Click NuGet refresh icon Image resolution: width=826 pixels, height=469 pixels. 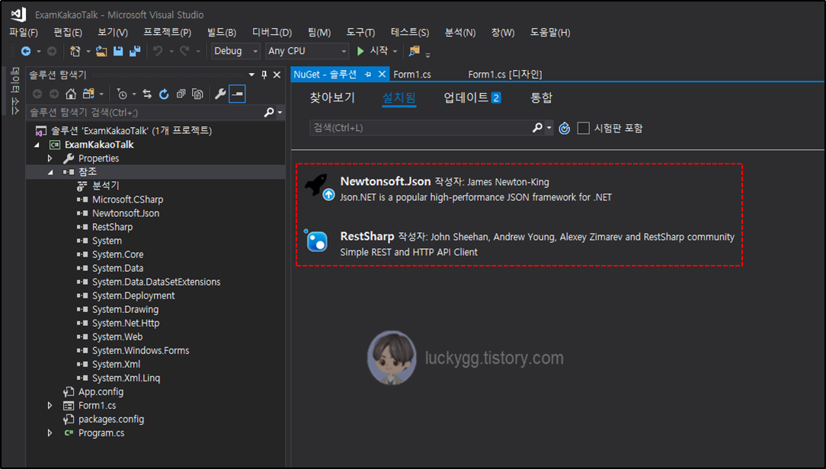564,128
